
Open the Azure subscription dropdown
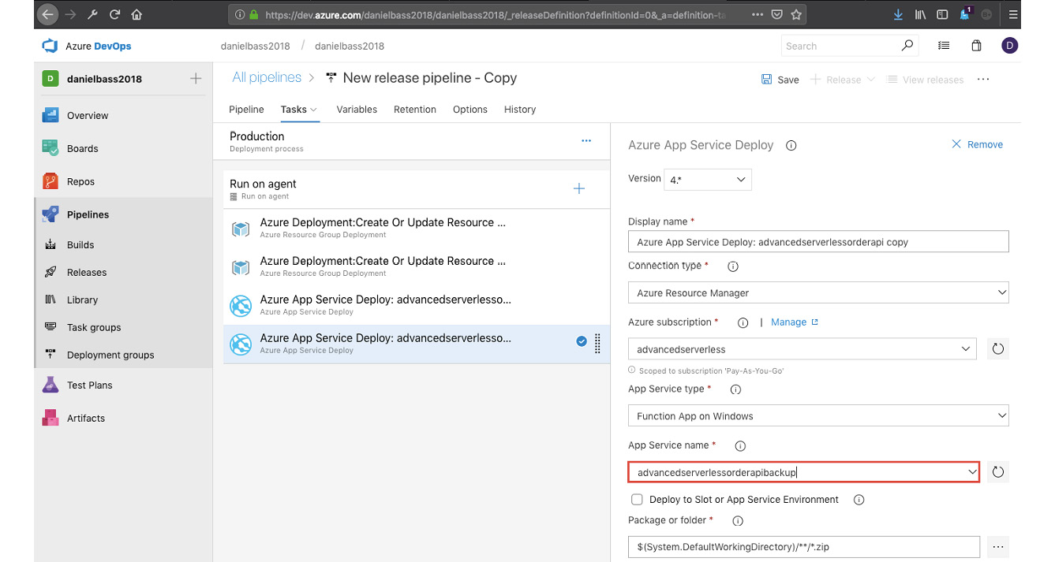802,348
